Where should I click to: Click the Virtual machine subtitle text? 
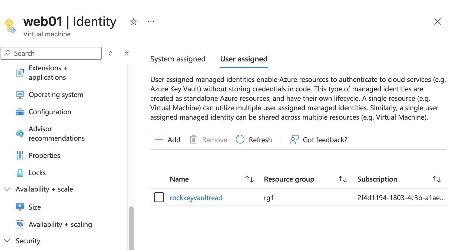(x=47, y=34)
